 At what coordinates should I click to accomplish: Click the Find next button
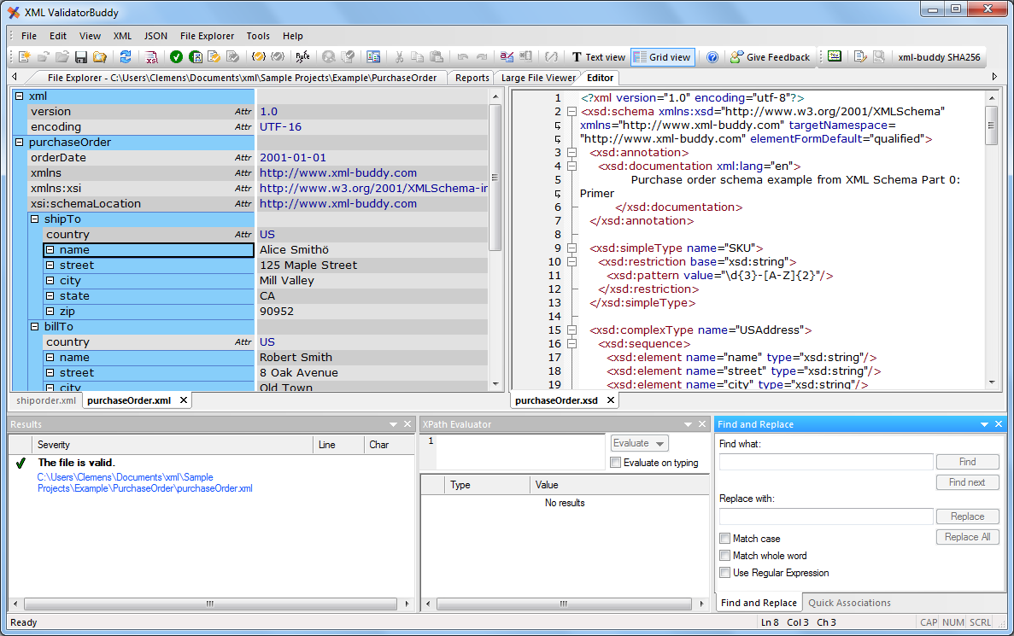967,482
